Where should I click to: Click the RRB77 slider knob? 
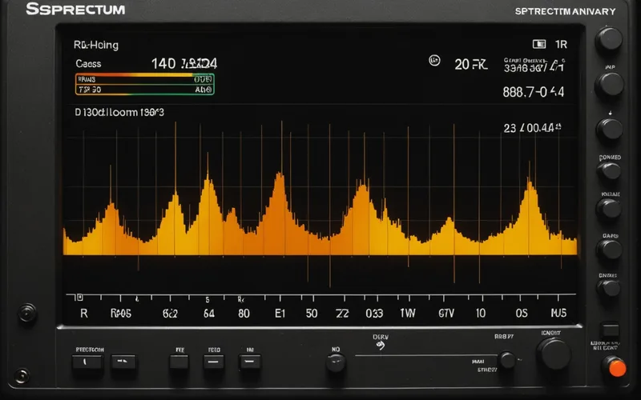(x=507, y=360)
